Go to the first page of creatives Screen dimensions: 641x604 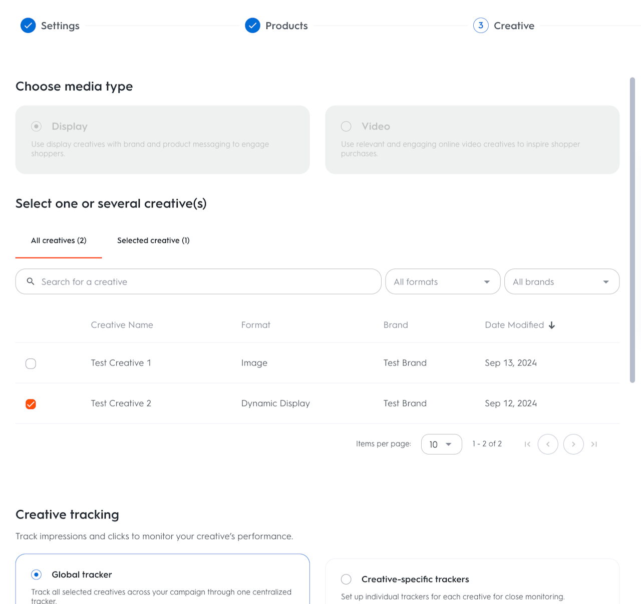[x=527, y=444]
